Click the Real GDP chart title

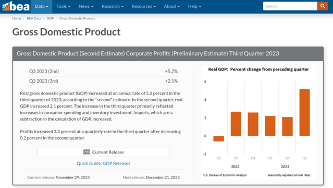click(258, 69)
